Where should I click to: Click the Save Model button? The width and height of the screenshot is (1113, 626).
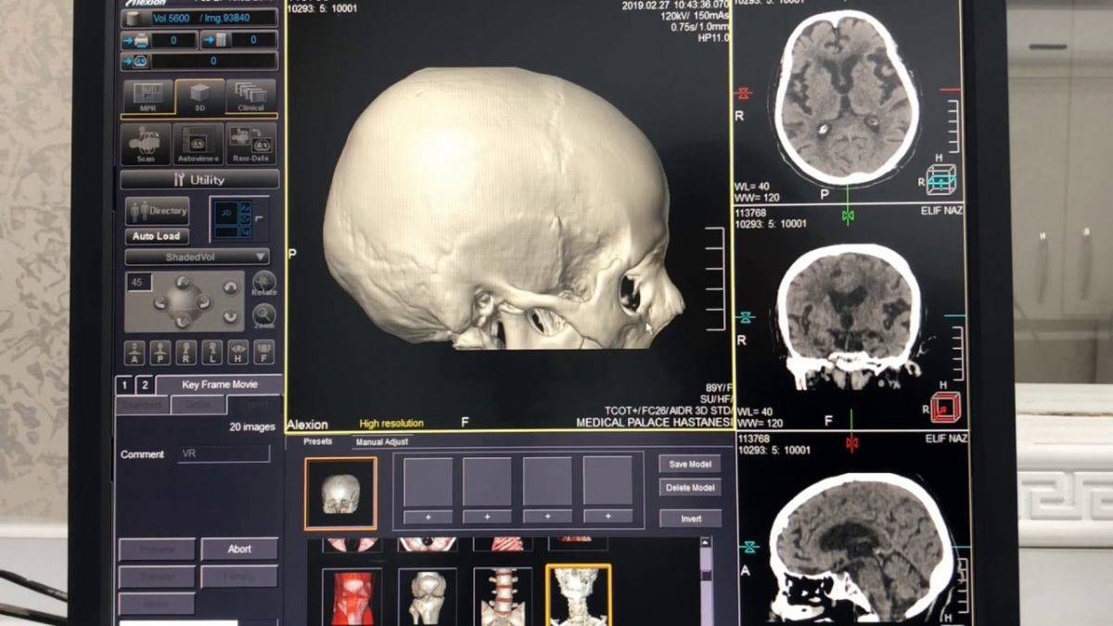(x=689, y=464)
